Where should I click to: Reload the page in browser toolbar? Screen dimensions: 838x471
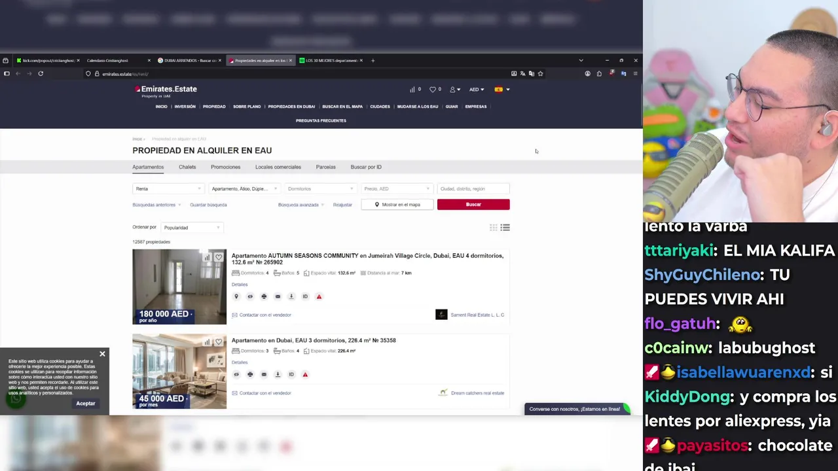[41, 74]
